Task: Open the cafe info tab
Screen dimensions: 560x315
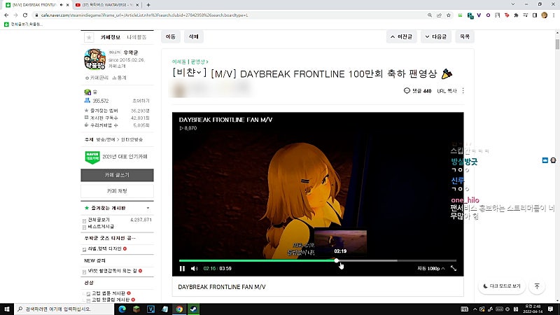Action: coord(111,37)
